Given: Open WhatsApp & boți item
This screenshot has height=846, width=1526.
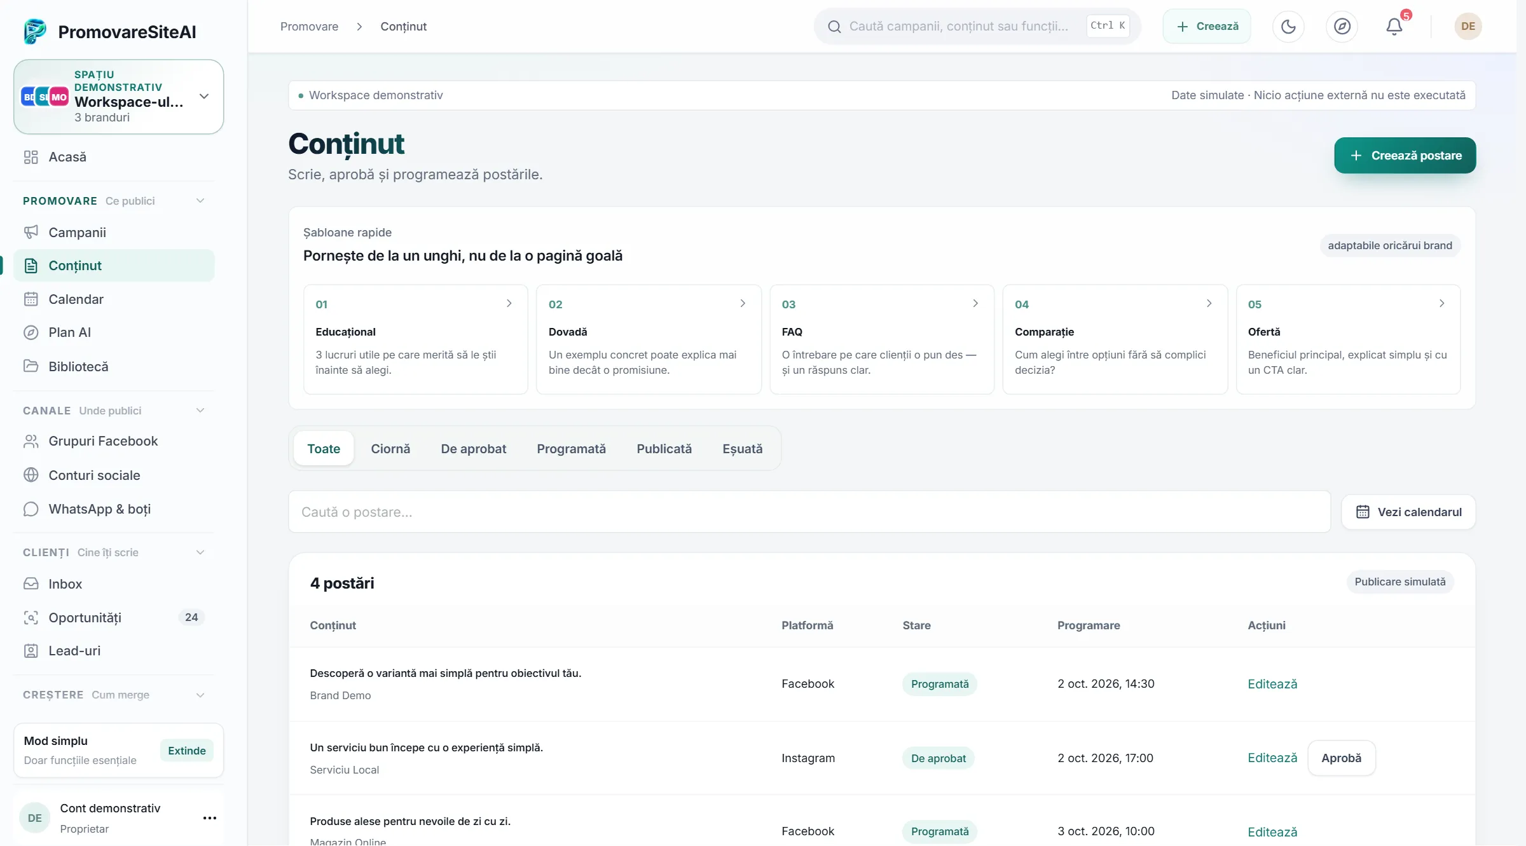Looking at the screenshot, I should [114, 509].
